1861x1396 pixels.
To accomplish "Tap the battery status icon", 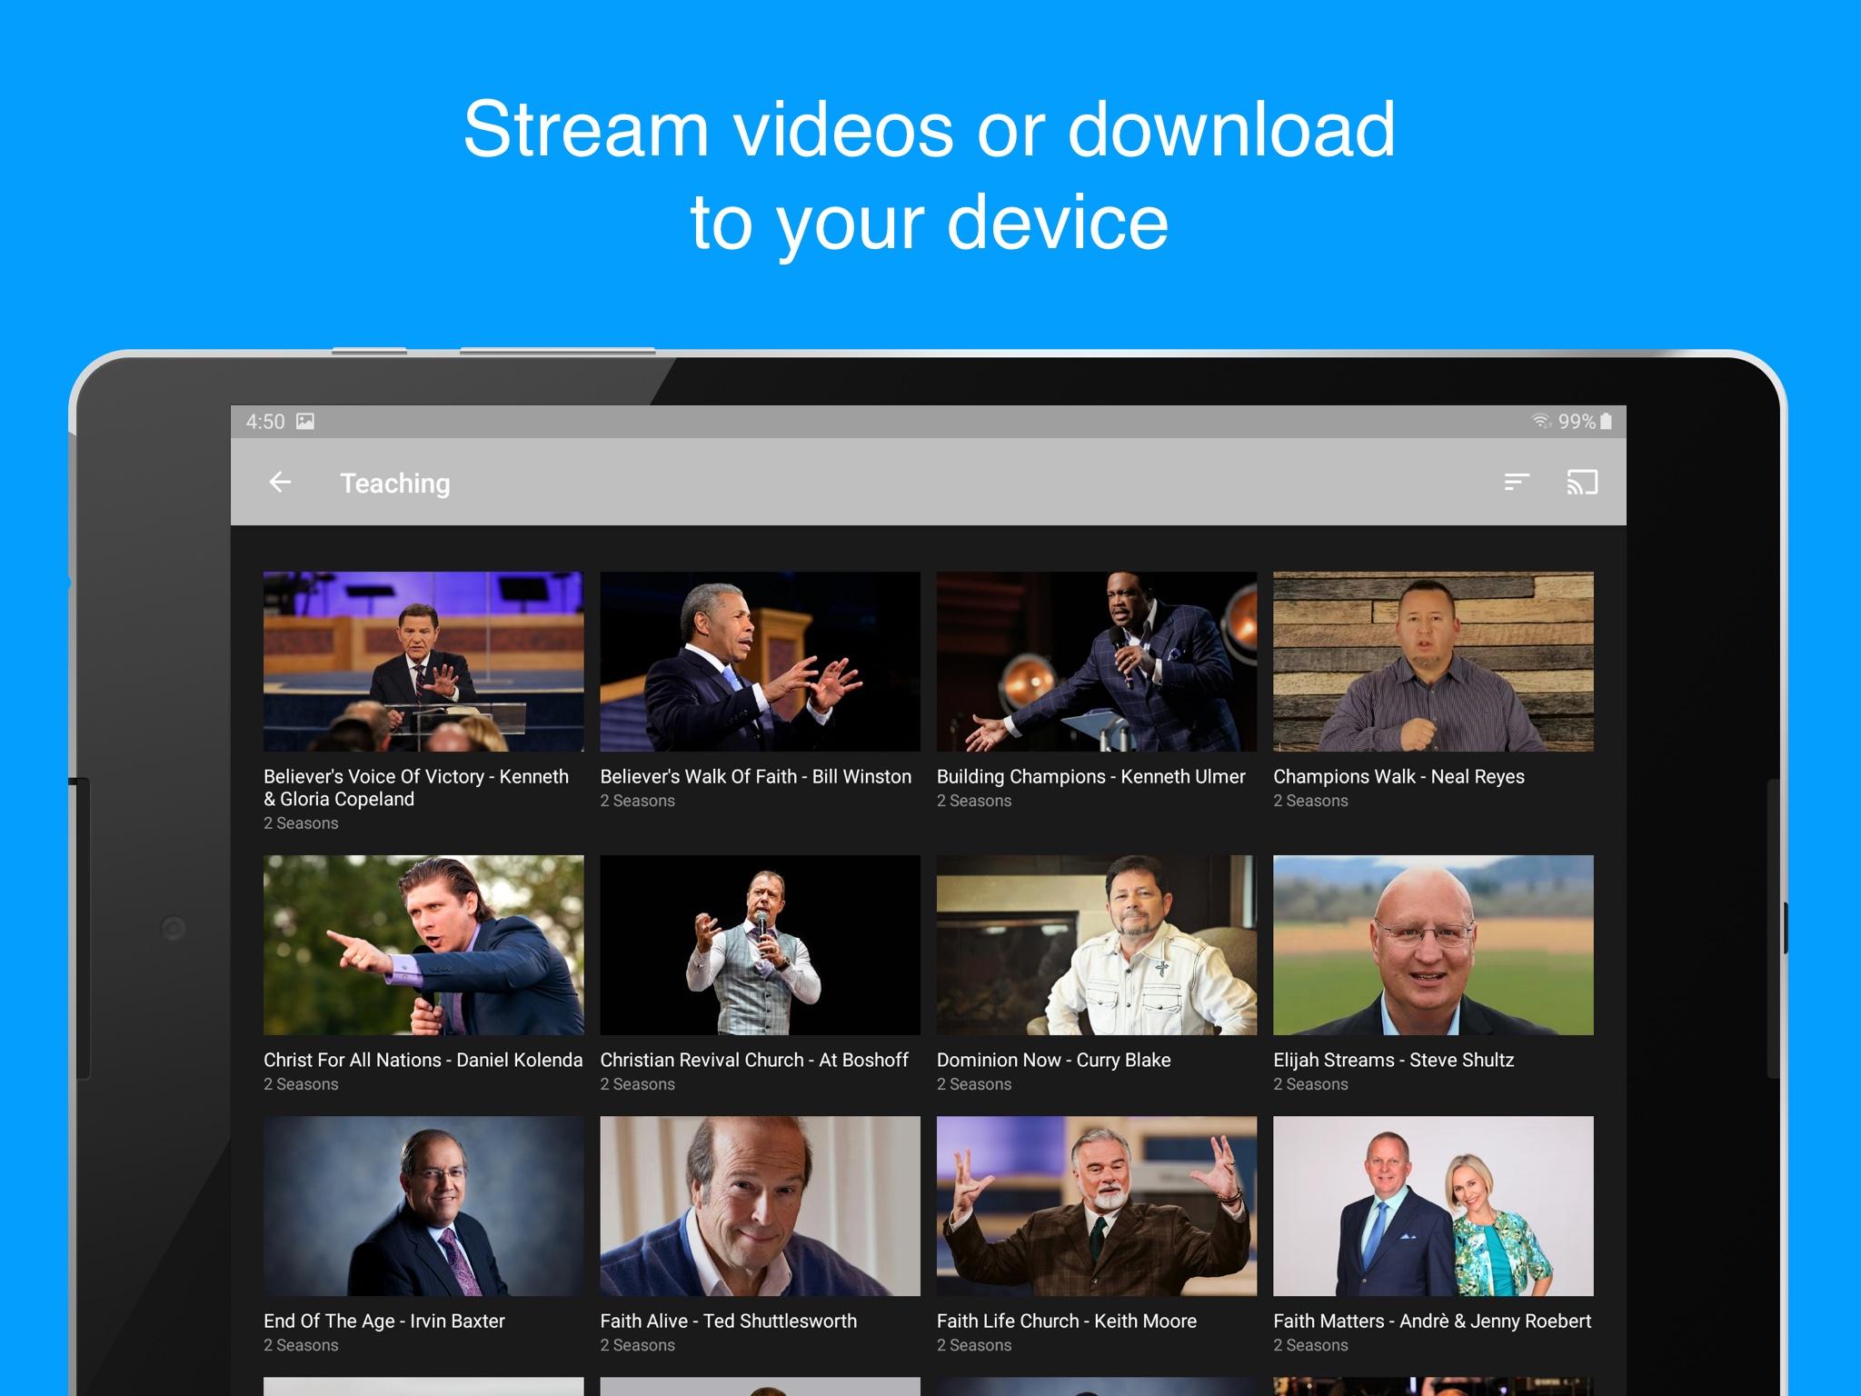I will click(1606, 421).
